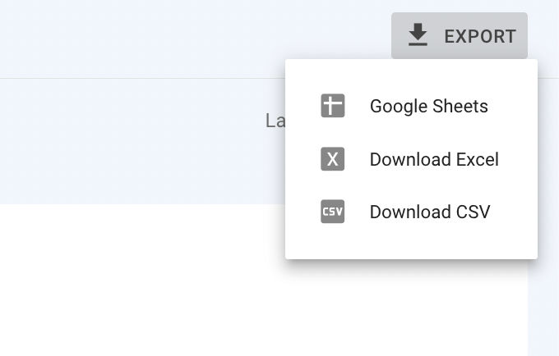This screenshot has width=559, height=356.
Task: Select the Google Sheets grid icon
Action: tap(333, 106)
